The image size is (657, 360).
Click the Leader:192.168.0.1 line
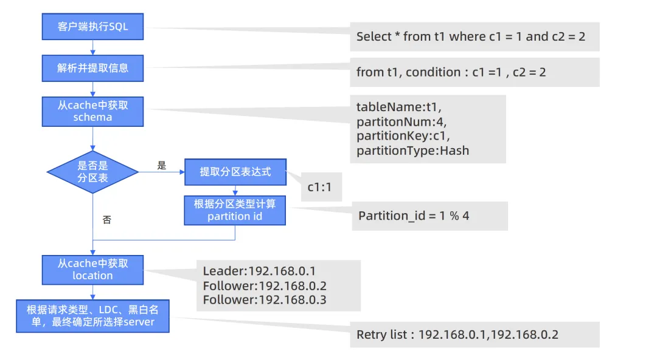[x=260, y=271]
